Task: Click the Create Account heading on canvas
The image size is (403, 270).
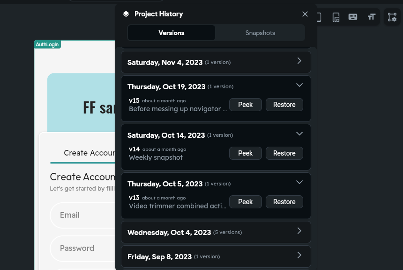Action: (82, 177)
